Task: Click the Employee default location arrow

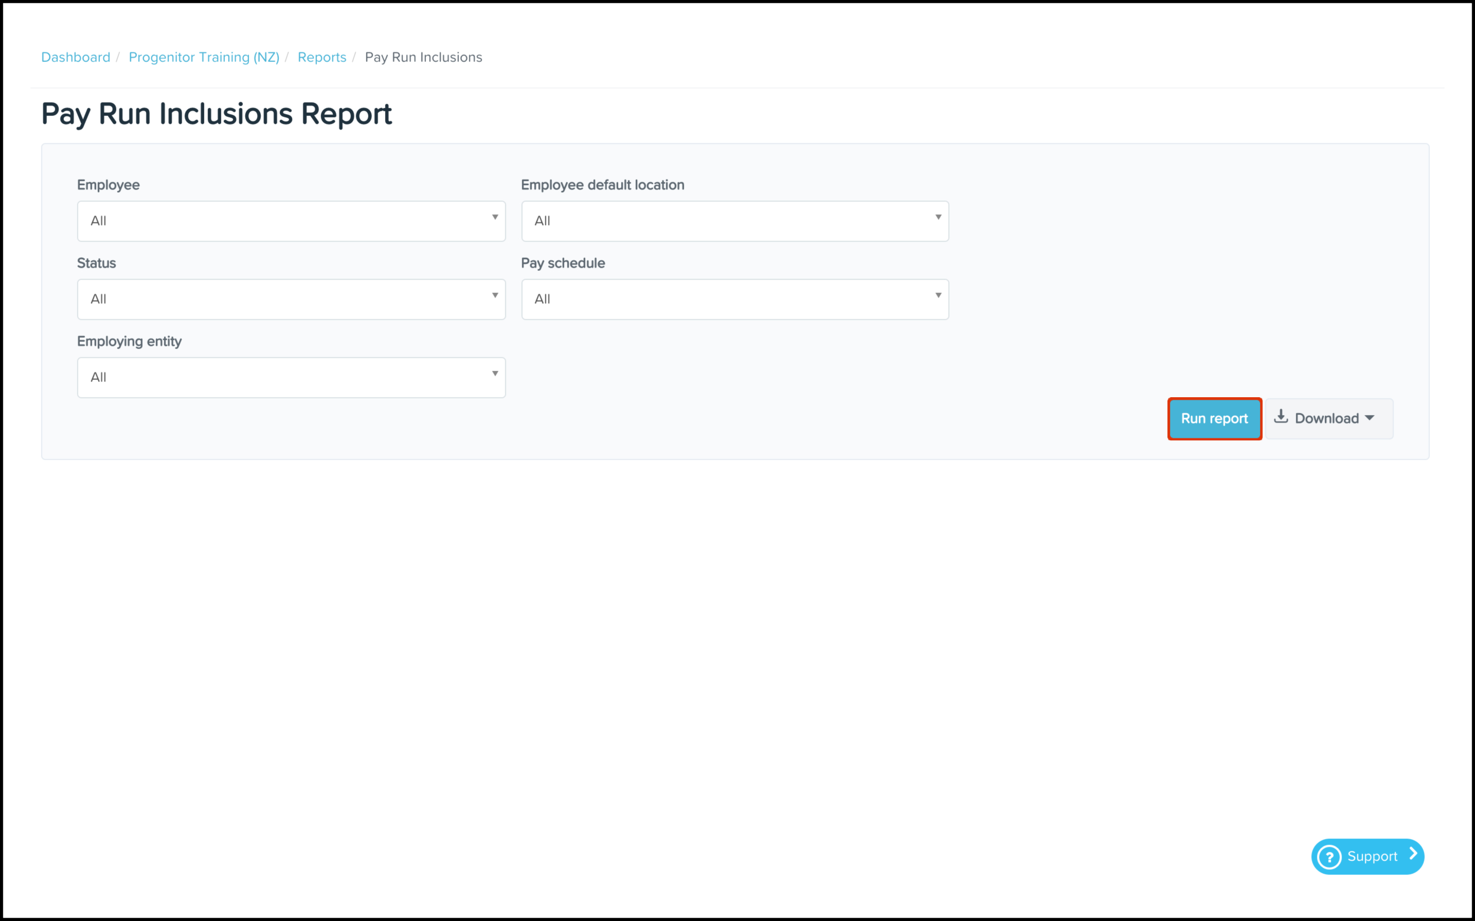Action: (938, 218)
